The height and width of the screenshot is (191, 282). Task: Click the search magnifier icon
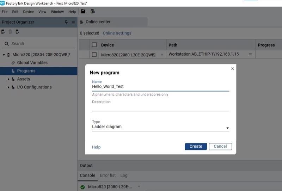[x=7, y=44]
